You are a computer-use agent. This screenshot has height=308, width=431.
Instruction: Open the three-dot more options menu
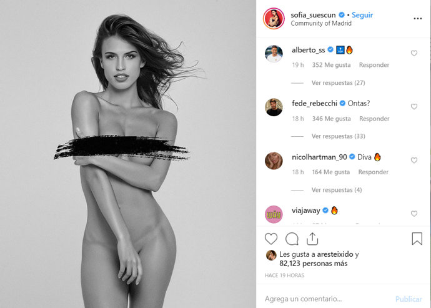coord(417,18)
